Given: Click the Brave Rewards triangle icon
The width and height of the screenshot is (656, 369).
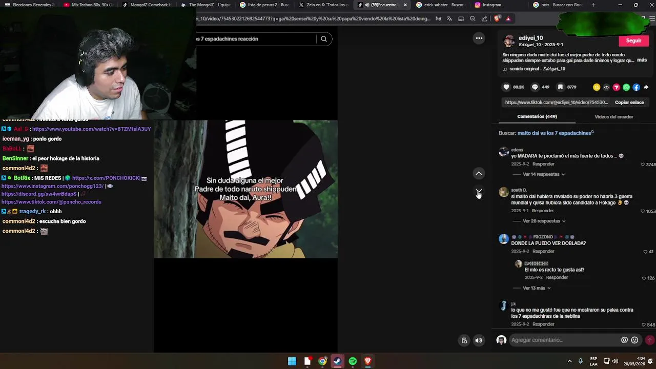Looking at the screenshot, I should coord(508,18).
